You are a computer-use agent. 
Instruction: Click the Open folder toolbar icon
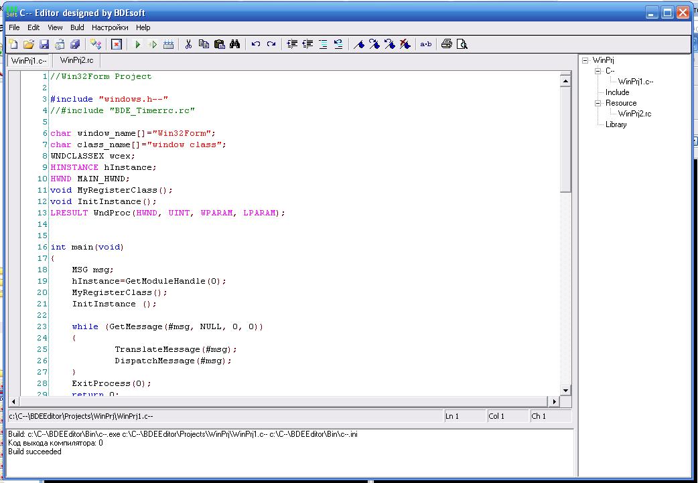pyautogui.click(x=29, y=44)
